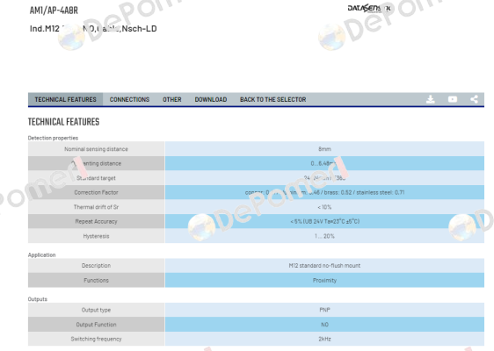The height and width of the screenshot is (351, 494).
Task: Switch to the Connections tab
Action: 129,100
